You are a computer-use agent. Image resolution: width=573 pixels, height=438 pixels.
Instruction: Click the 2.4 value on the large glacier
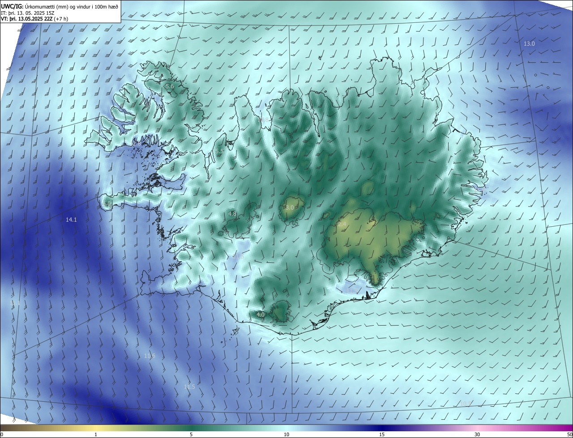click(x=342, y=223)
